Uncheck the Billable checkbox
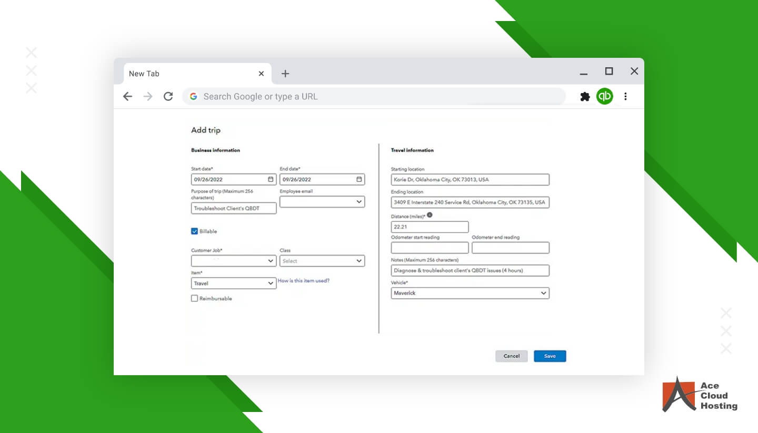Image resolution: width=758 pixels, height=433 pixels. pos(194,231)
